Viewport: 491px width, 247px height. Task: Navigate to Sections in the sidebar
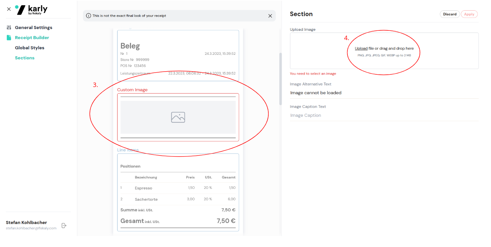[x=24, y=58]
